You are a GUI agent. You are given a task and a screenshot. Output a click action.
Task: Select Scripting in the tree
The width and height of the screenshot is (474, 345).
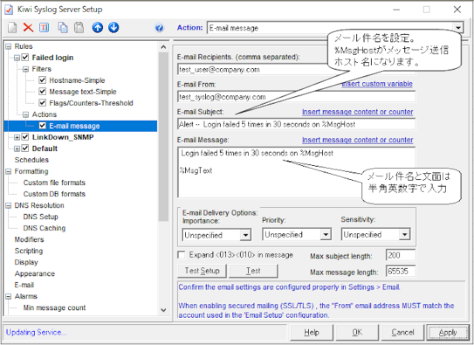click(x=29, y=251)
